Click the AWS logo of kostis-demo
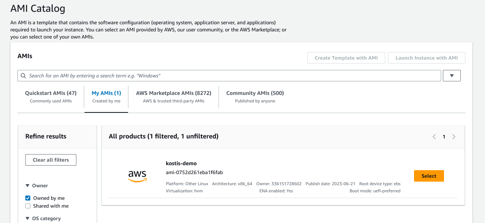Viewport: 485px width, 223px height. point(137,176)
